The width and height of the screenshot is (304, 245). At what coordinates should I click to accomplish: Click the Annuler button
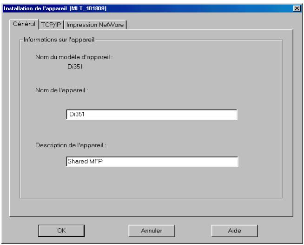click(x=152, y=231)
